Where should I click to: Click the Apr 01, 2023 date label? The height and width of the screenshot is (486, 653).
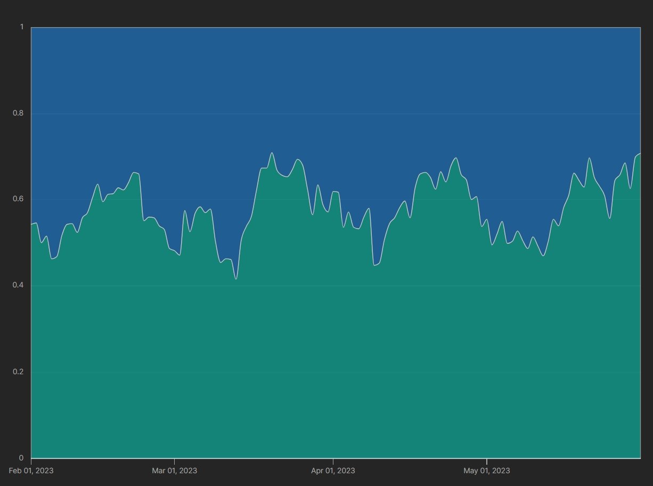333,471
